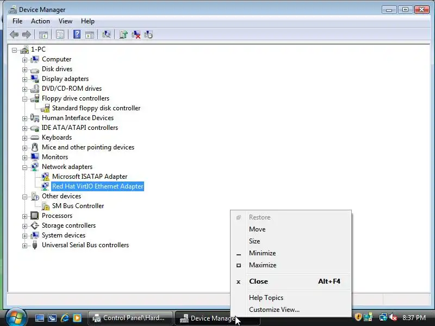Open the Properties toolbar icon
The image size is (435, 326).
coord(60,35)
